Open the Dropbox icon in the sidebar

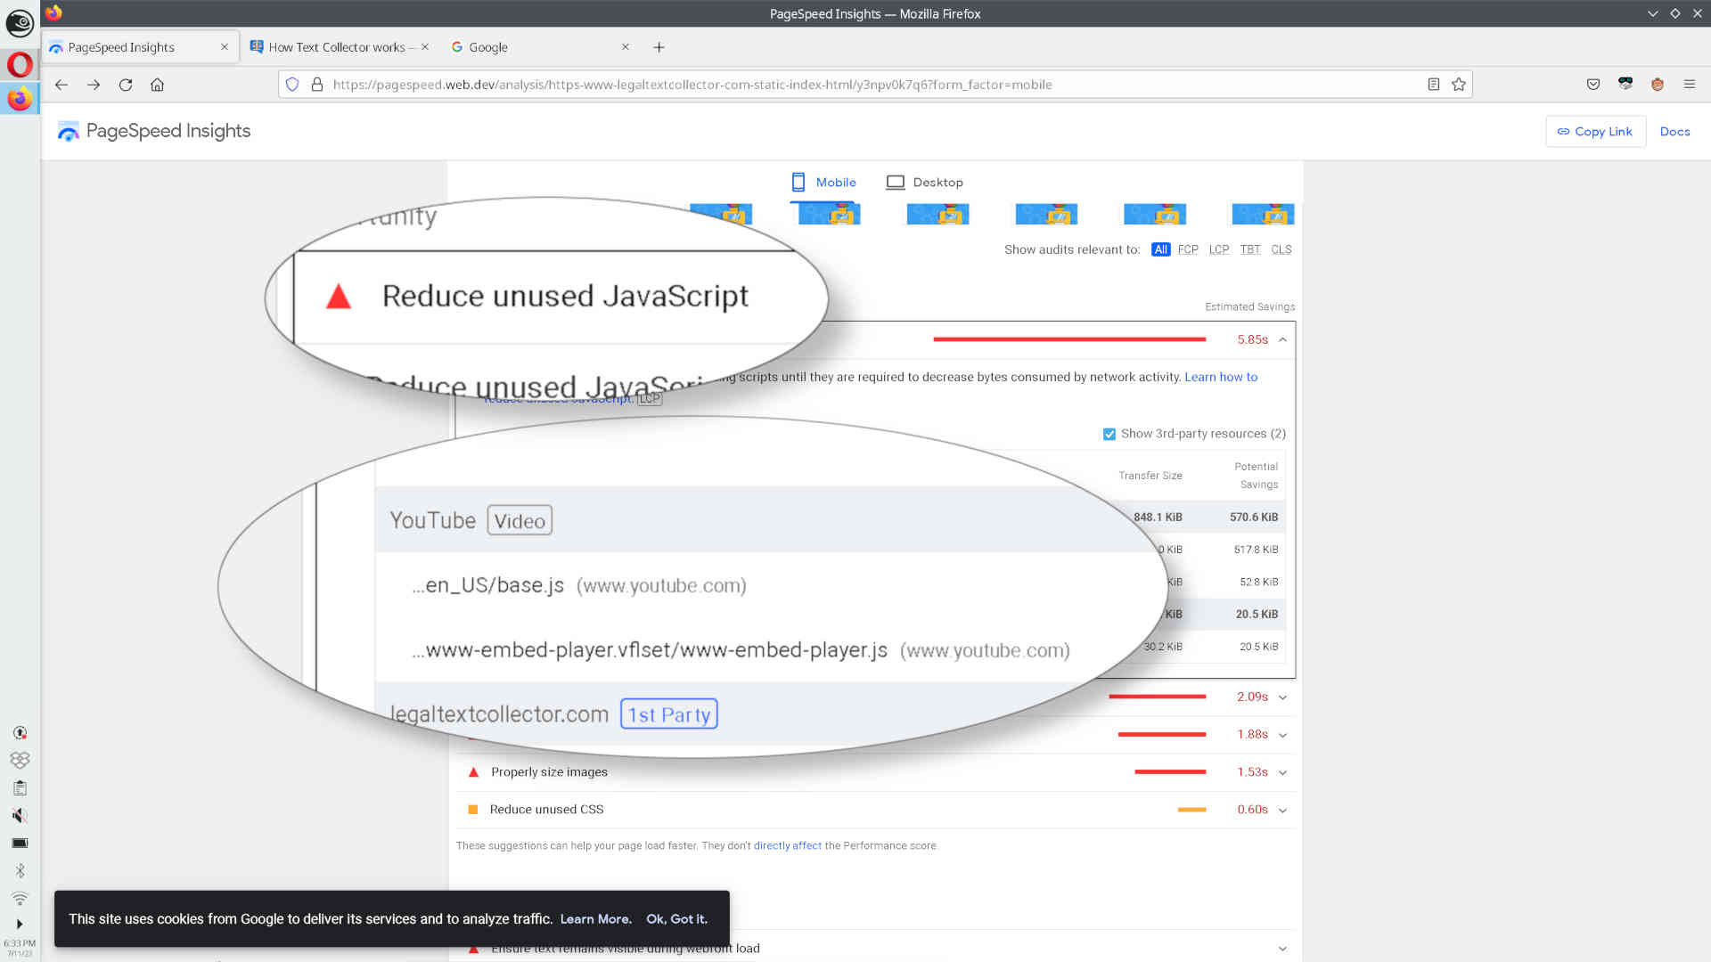point(20,760)
